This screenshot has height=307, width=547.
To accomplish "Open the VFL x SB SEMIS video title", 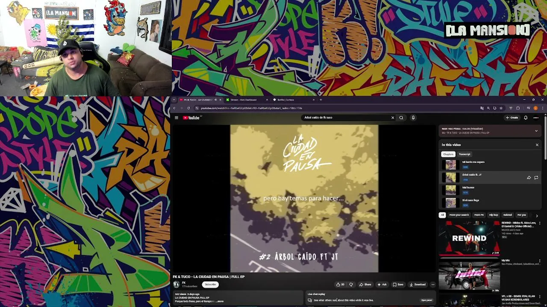I will point(518,298).
